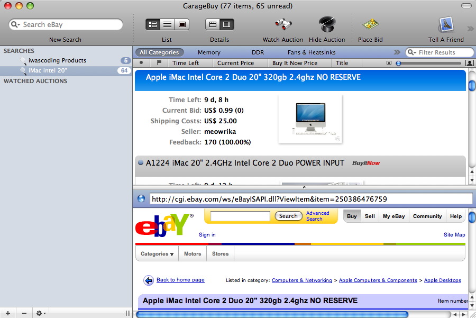Click the BuyItNow badge
Image resolution: width=476 pixels, height=318 pixels.
366,163
